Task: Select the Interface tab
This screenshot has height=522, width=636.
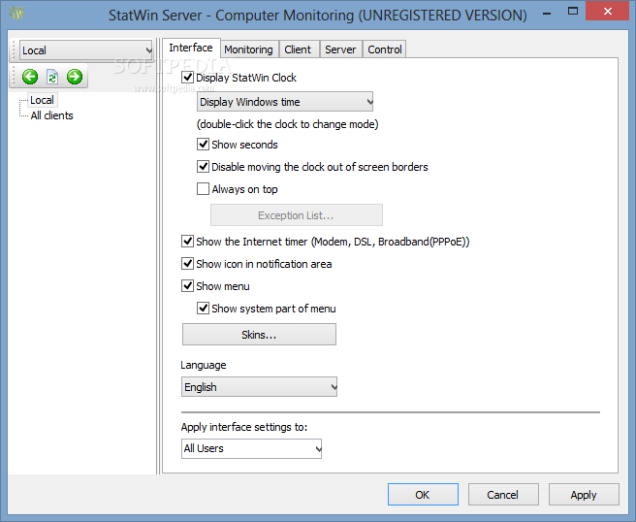Action: (x=191, y=48)
